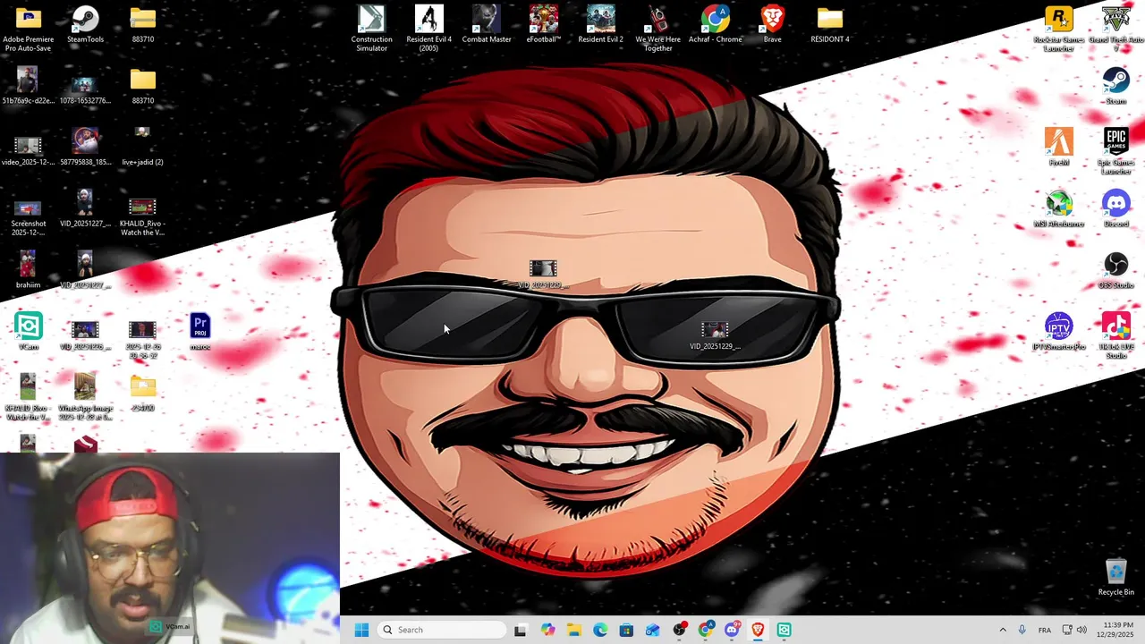The width and height of the screenshot is (1145, 644).
Task: Select the Steam desktop shortcut
Action: [1115, 87]
